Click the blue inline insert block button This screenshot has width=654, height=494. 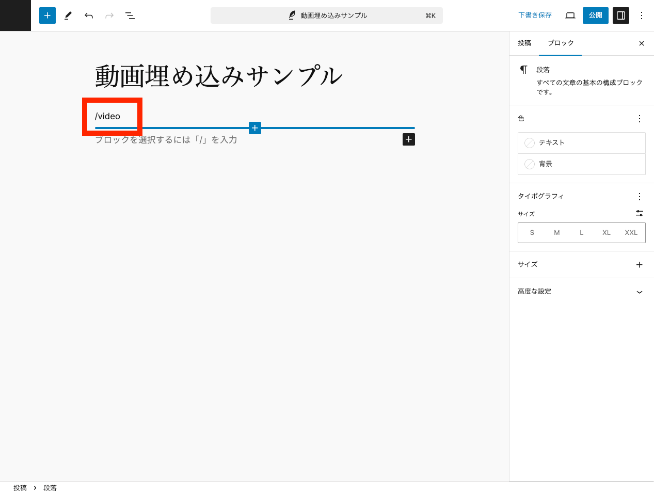(x=255, y=128)
